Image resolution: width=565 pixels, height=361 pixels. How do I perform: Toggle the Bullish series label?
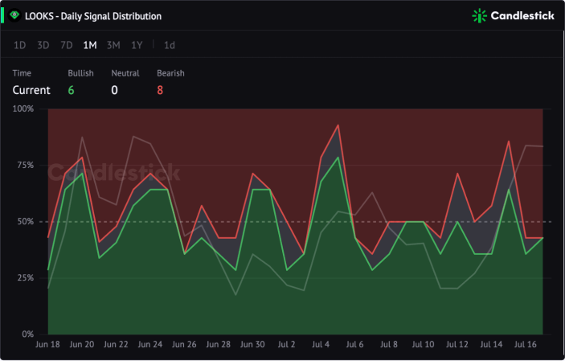pos(80,73)
